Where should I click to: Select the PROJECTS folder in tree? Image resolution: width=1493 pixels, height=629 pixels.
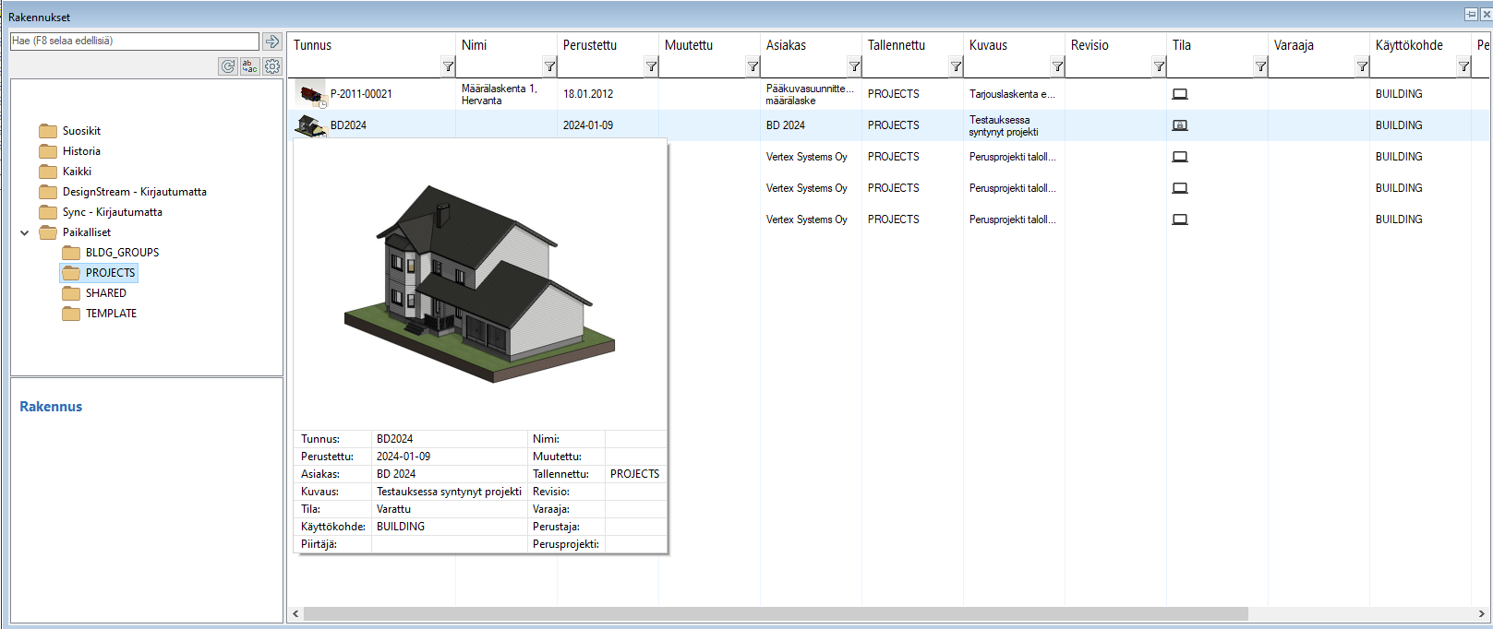tap(110, 273)
